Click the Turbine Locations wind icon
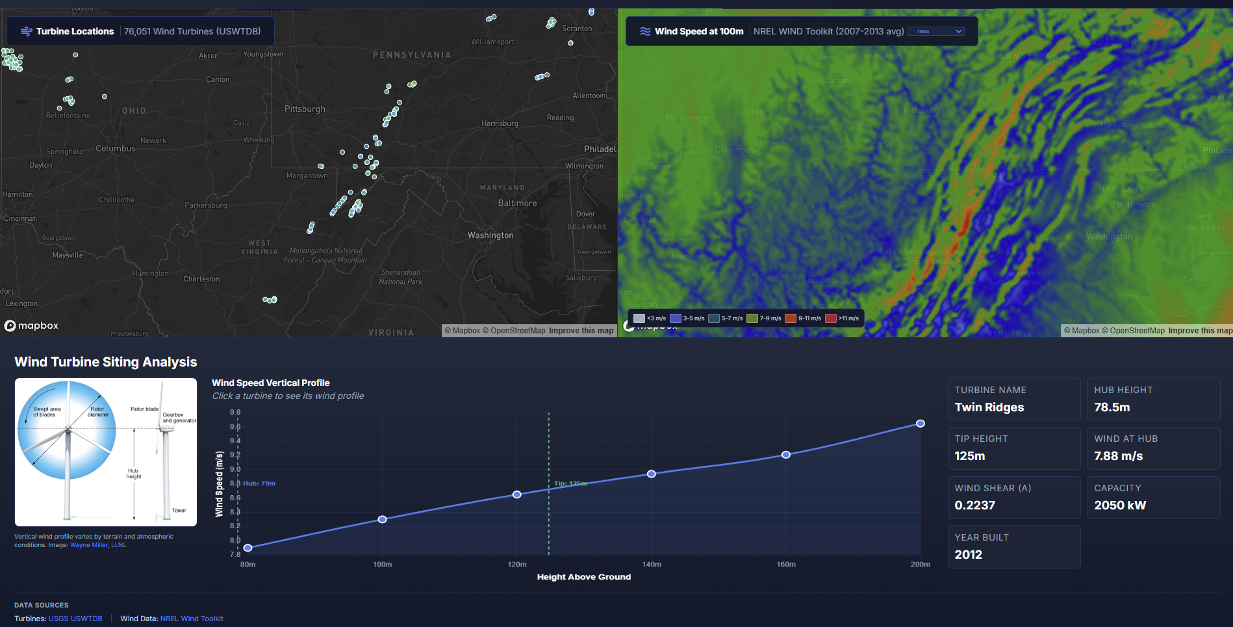The height and width of the screenshot is (627, 1233). (x=27, y=31)
